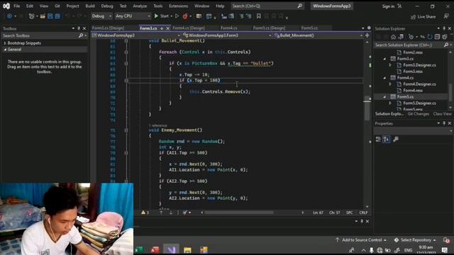Click Switch Views icon in Solution Explorer

(401, 37)
